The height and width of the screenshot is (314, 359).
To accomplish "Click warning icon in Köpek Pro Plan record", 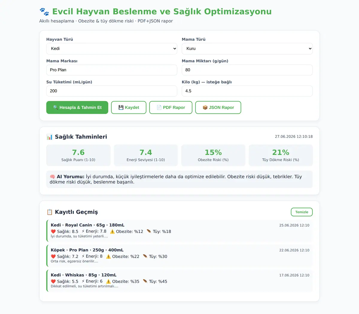I will [108, 257].
